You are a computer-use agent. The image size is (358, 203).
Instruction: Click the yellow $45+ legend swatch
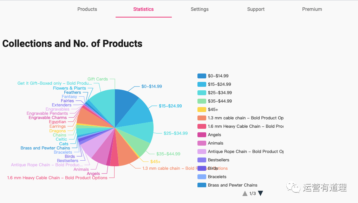tap(202, 110)
